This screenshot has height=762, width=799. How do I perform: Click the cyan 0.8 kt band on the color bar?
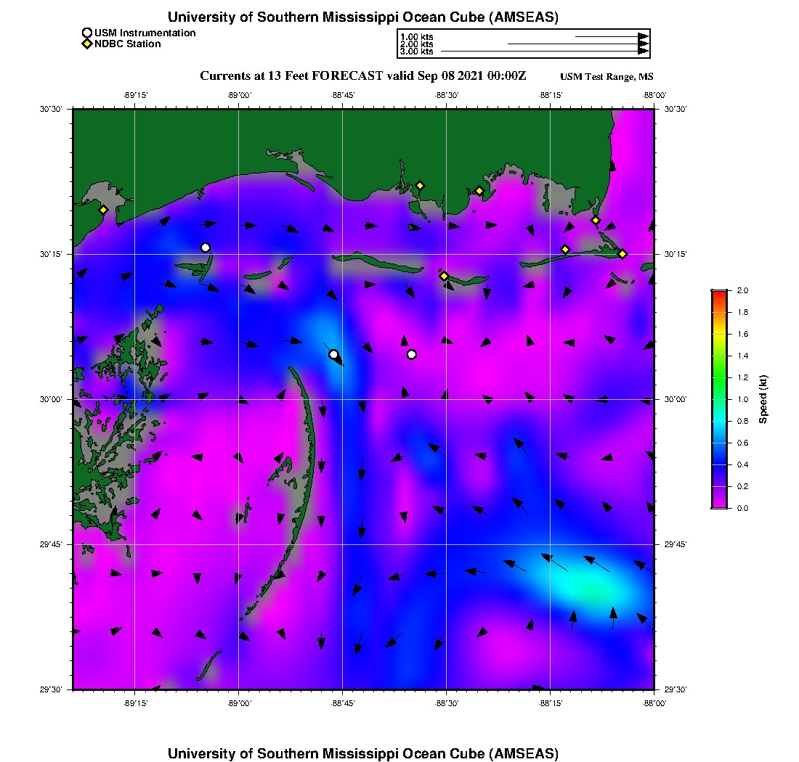[x=719, y=421]
